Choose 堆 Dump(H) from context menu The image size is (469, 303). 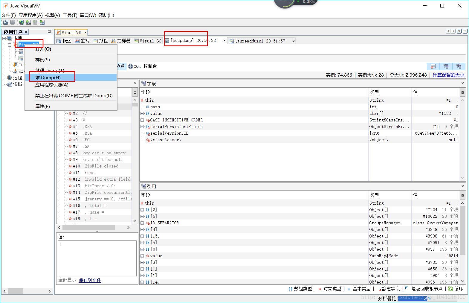pos(71,77)
